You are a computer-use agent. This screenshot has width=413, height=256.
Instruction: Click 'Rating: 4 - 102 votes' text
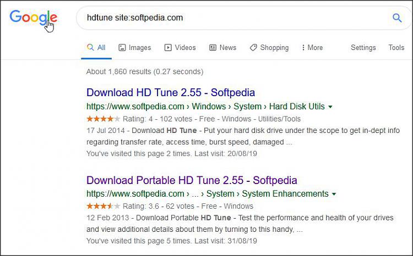click(x=157, y=119)
